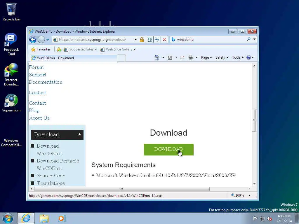Click the muted volume tray icon
Image resolution: width=299 pixels, height=224 pixels.
[270, 219]
